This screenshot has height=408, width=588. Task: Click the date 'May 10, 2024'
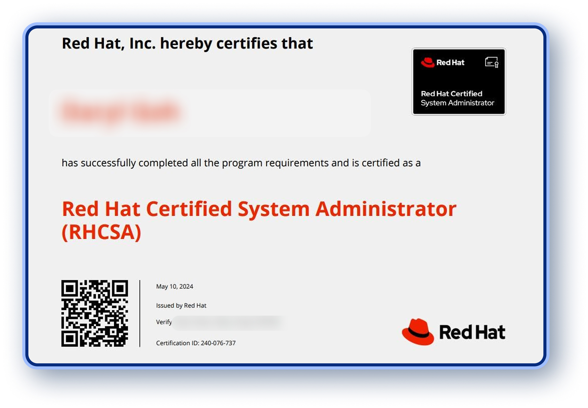click(x=174, y=286)
